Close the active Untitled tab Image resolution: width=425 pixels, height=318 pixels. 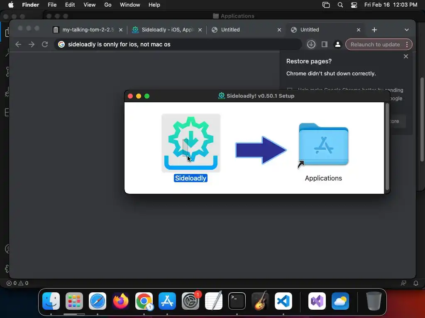(x=359, y=30)
